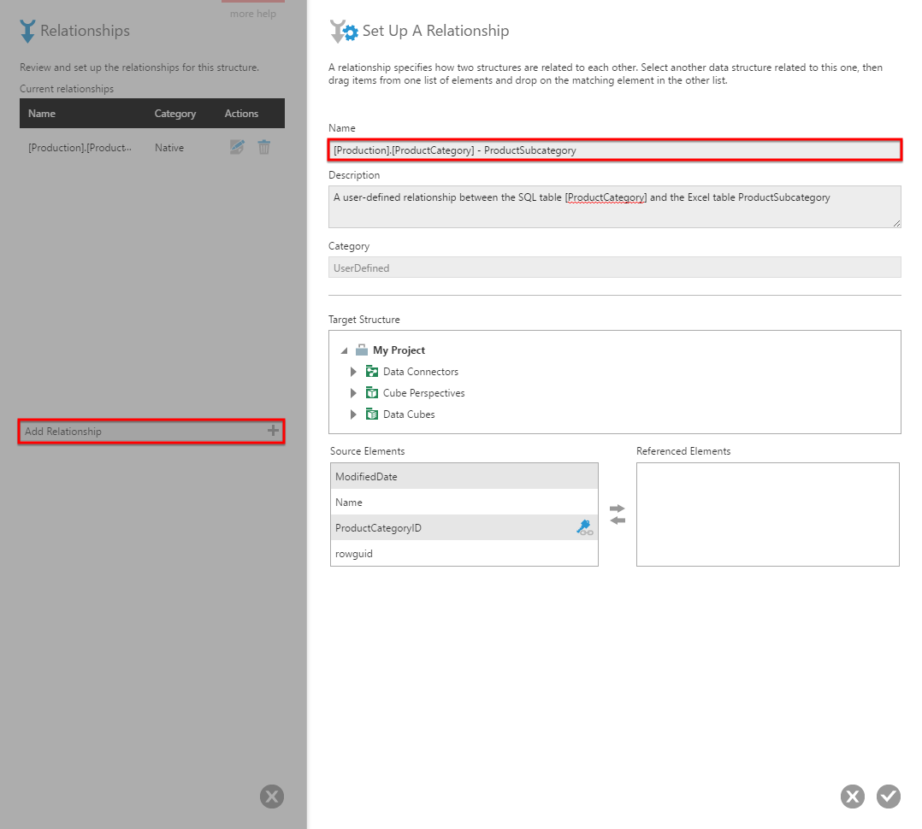
Task: Cancel the Set Up A Relationship dialog
Action: pos(853,797)
